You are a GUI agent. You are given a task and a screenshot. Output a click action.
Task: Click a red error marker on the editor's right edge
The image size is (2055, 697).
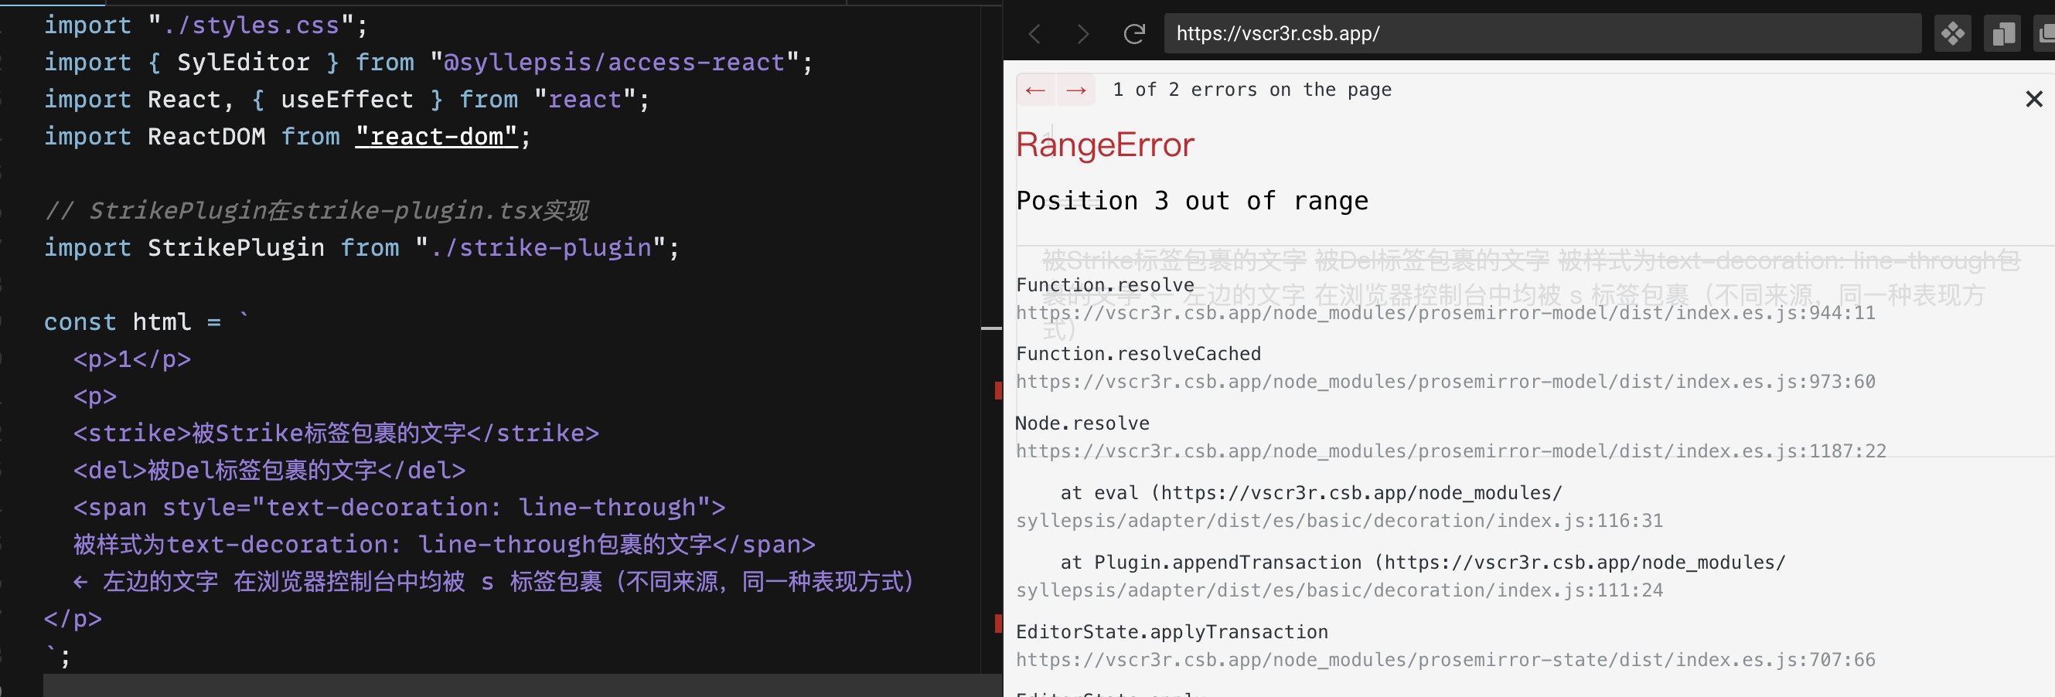click(x=997, y=391)
